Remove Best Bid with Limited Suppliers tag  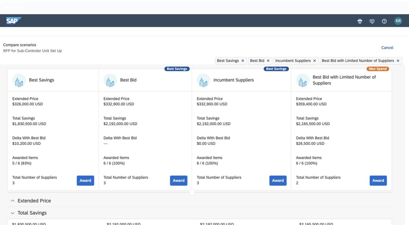398,61
